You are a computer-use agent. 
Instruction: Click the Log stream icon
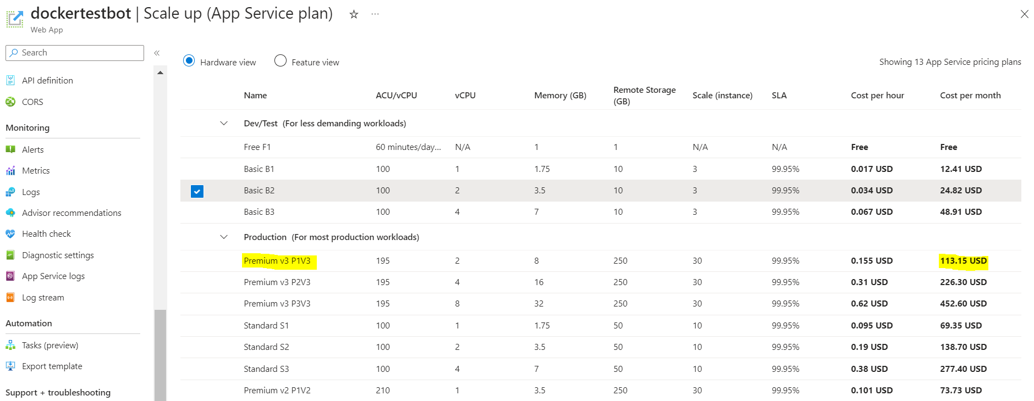(x=10, y=297)
